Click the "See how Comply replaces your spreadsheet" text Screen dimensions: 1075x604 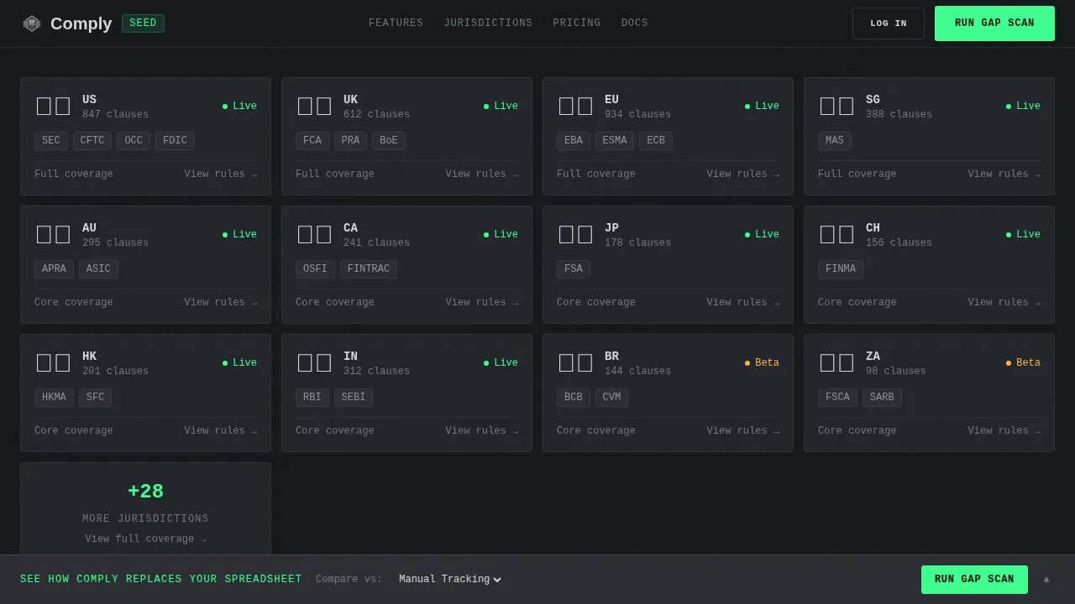(x=161, y=580)
